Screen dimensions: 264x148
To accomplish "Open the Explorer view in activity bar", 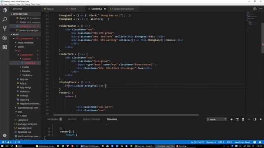I will coord(5,10).
